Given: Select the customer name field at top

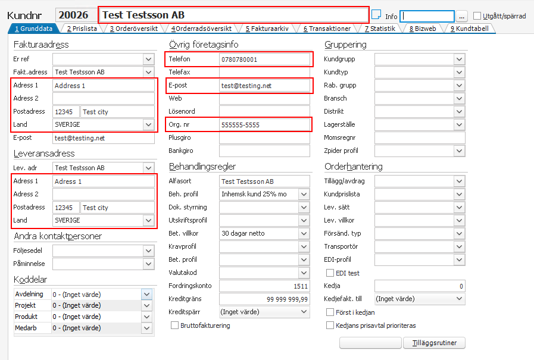Looking at the screenshot, I should (x=233, y=15).
